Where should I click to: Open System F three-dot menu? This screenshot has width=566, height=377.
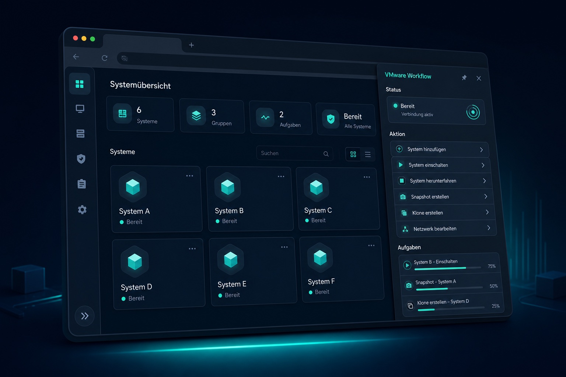(371, 246)
